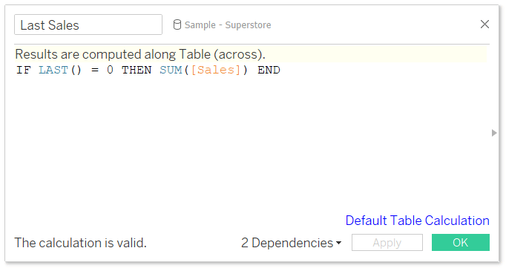Click the END keyword in the formula
The width and height of the screenshot is (506, 271).
(x=269, y=70)
